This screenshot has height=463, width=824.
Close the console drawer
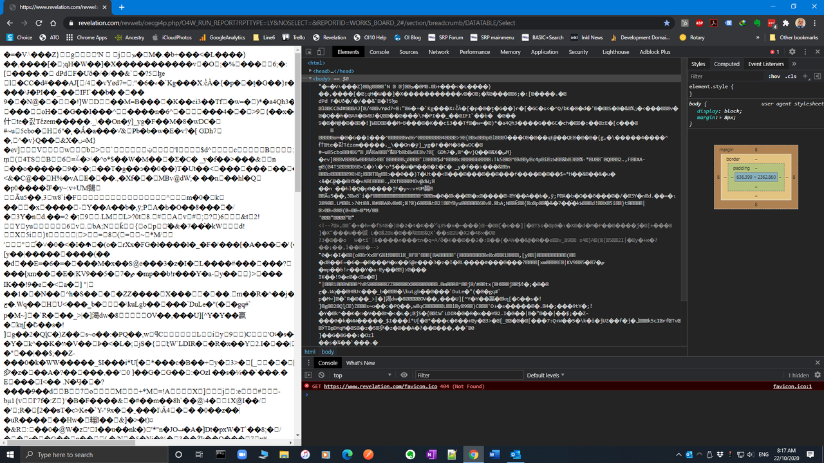tap(818, 363)
